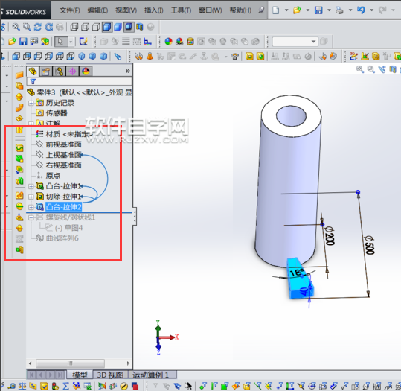Click the Print icon in title bar
401x391 pixels.
(x=339, y=10)
